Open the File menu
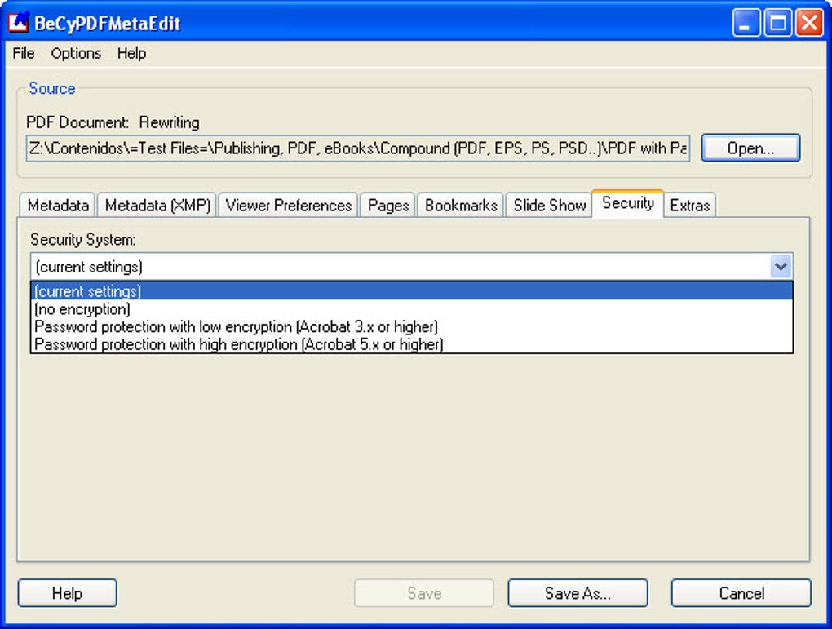The image size is (832, 629). [x=24, y=54]
